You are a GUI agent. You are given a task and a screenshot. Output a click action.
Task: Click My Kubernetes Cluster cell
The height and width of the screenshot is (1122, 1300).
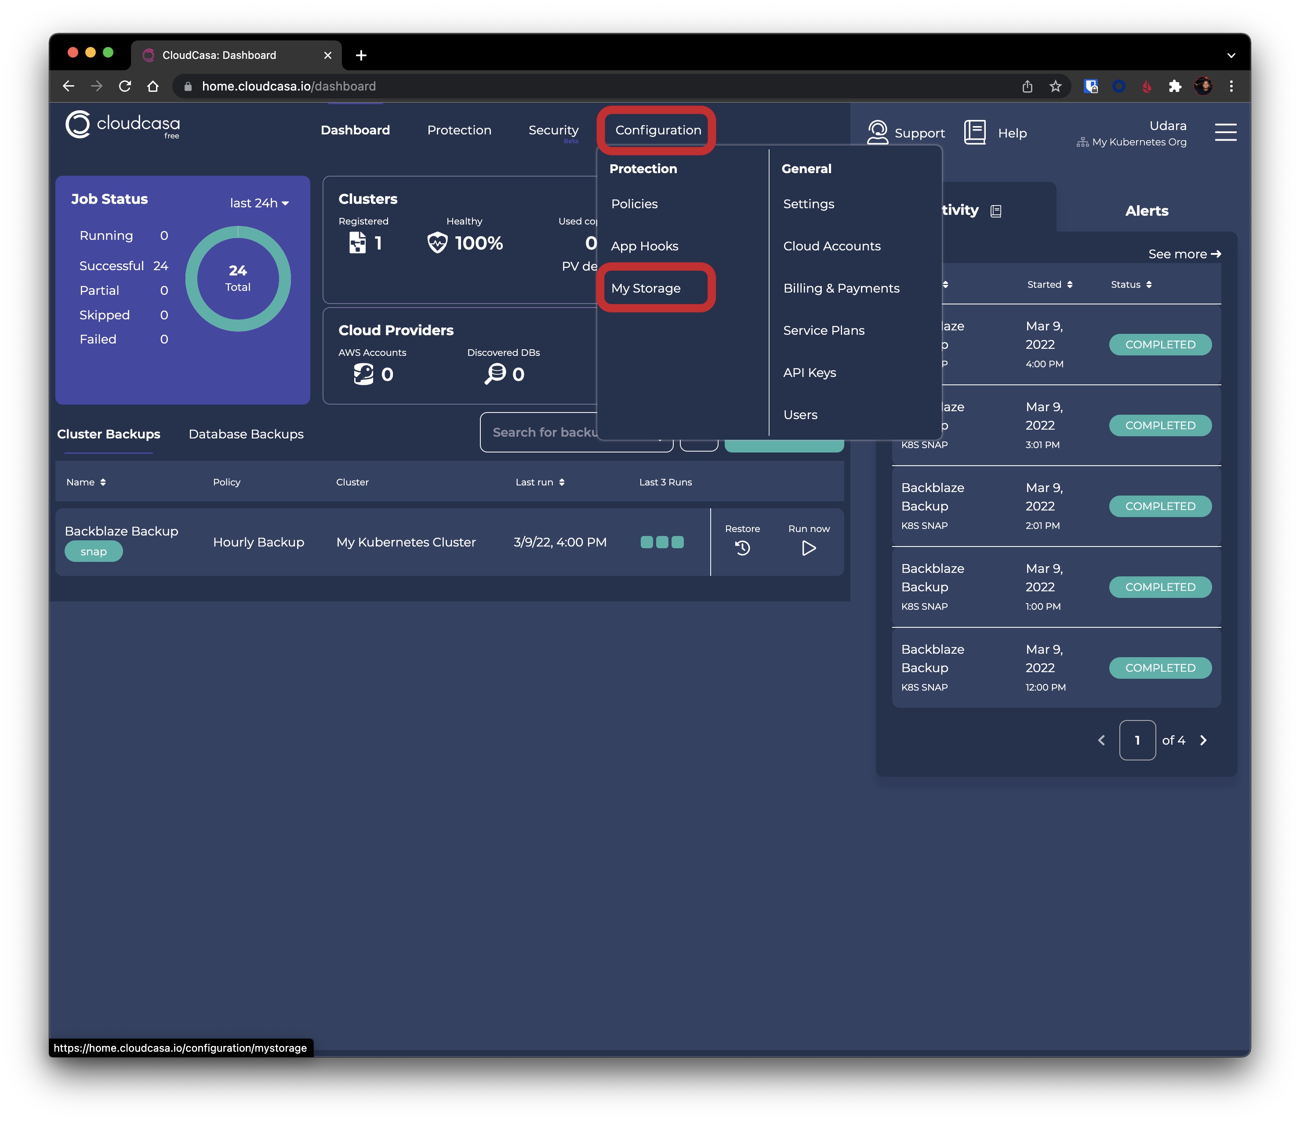coord(405,542)
